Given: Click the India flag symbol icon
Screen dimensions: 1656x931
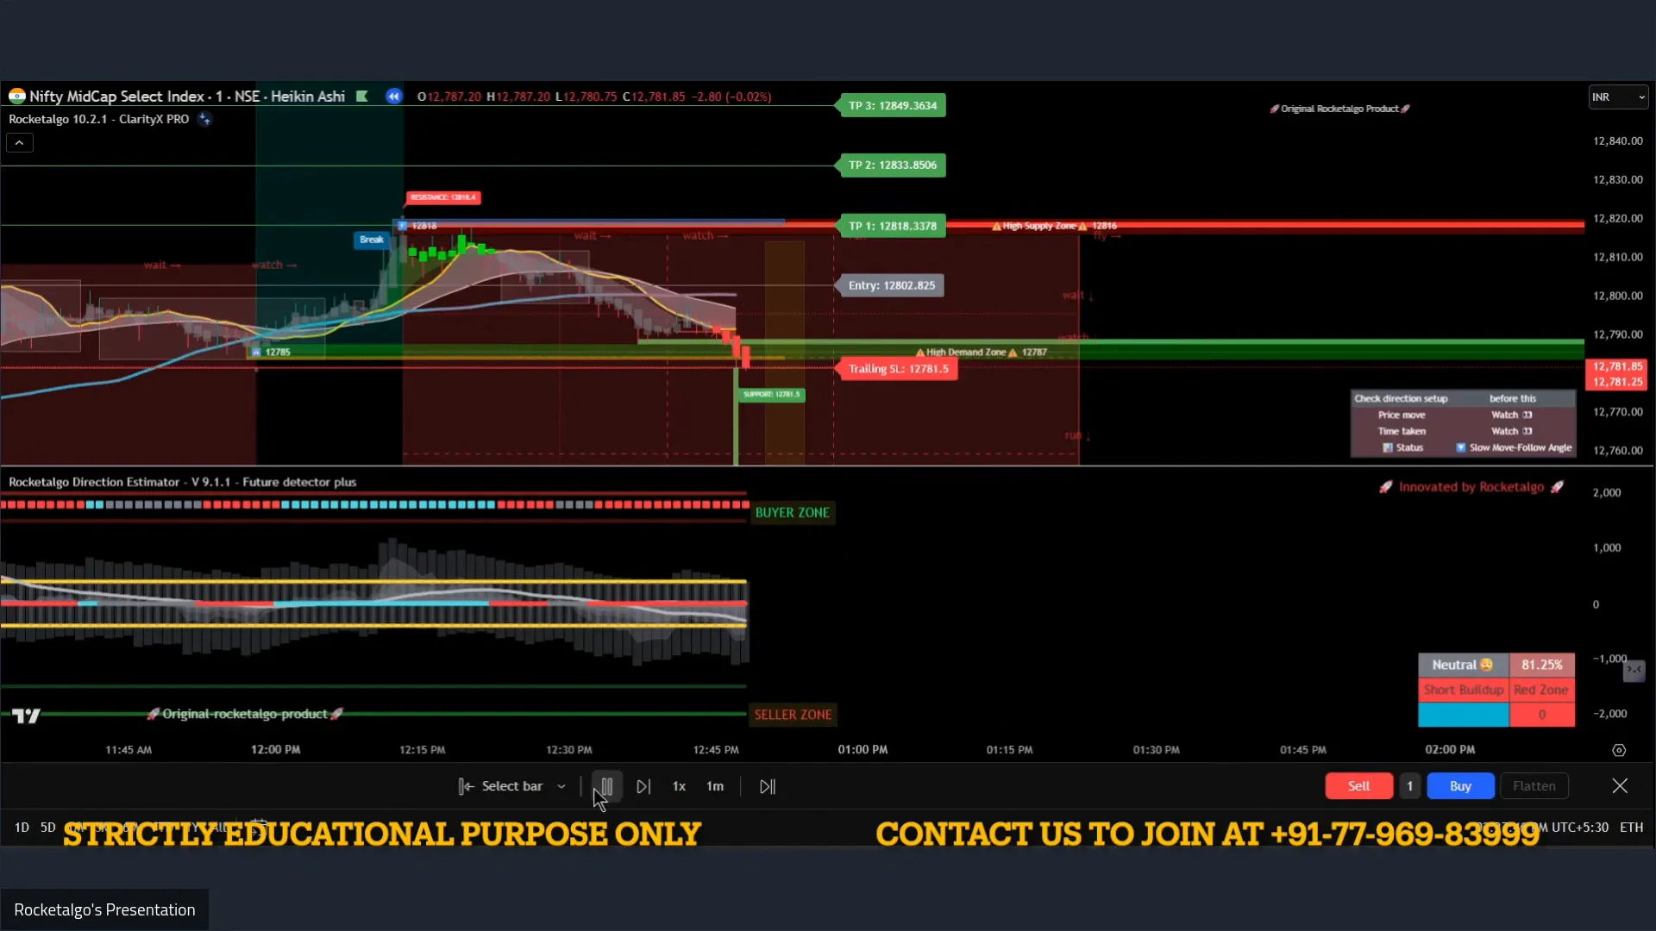Looking at the screenshot, I should [x=16, y=96].
